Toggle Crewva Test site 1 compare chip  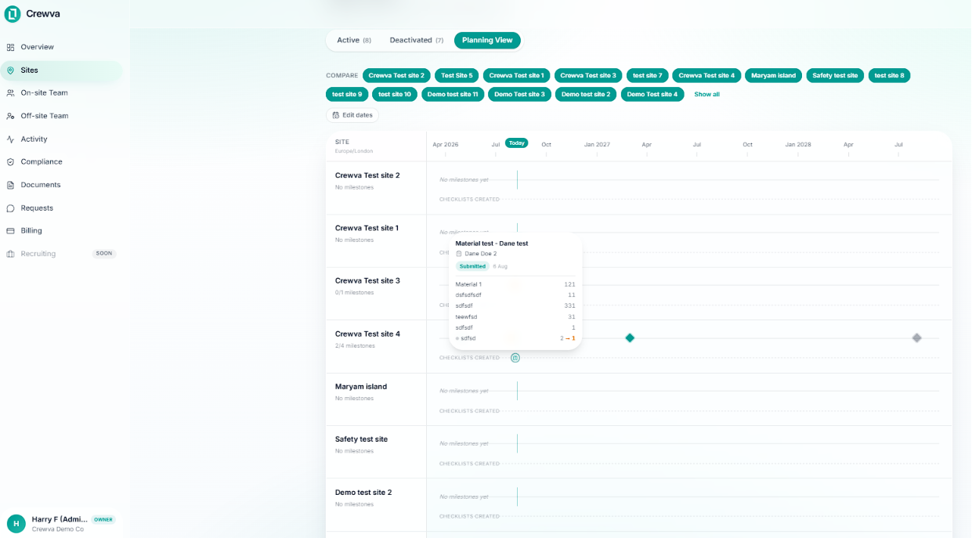click(x=517, y=75)
